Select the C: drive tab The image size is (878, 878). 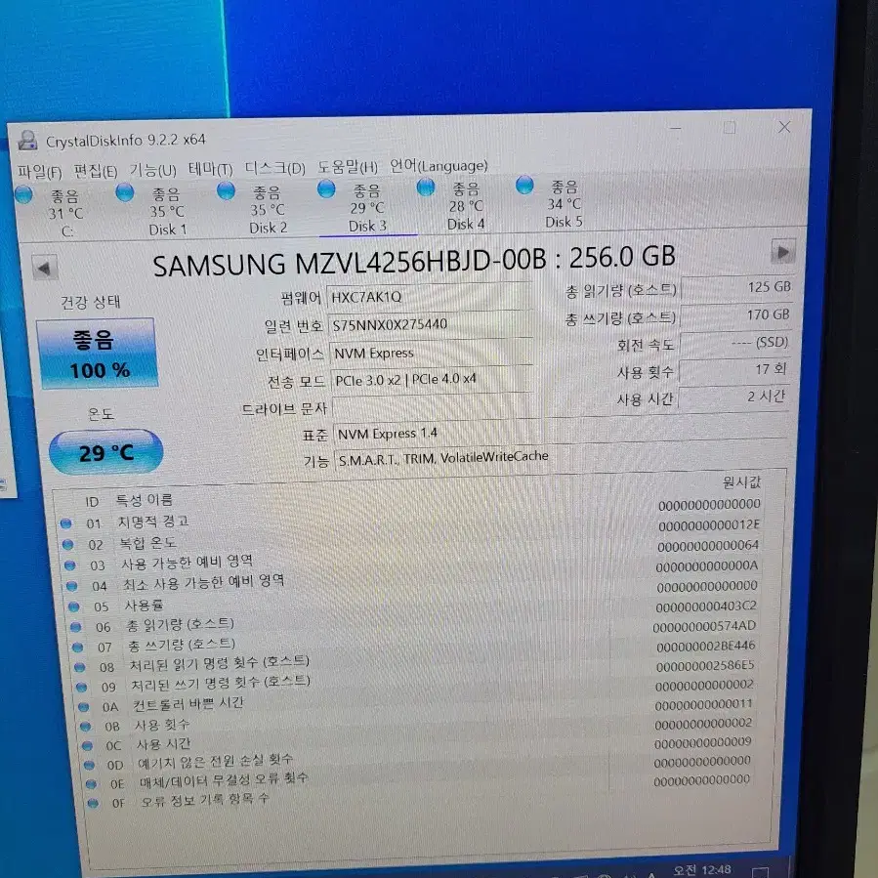coord(66,213)
